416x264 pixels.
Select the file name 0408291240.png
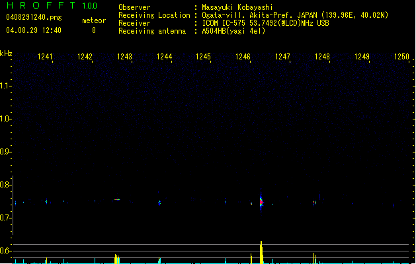[x=34, y=17]
